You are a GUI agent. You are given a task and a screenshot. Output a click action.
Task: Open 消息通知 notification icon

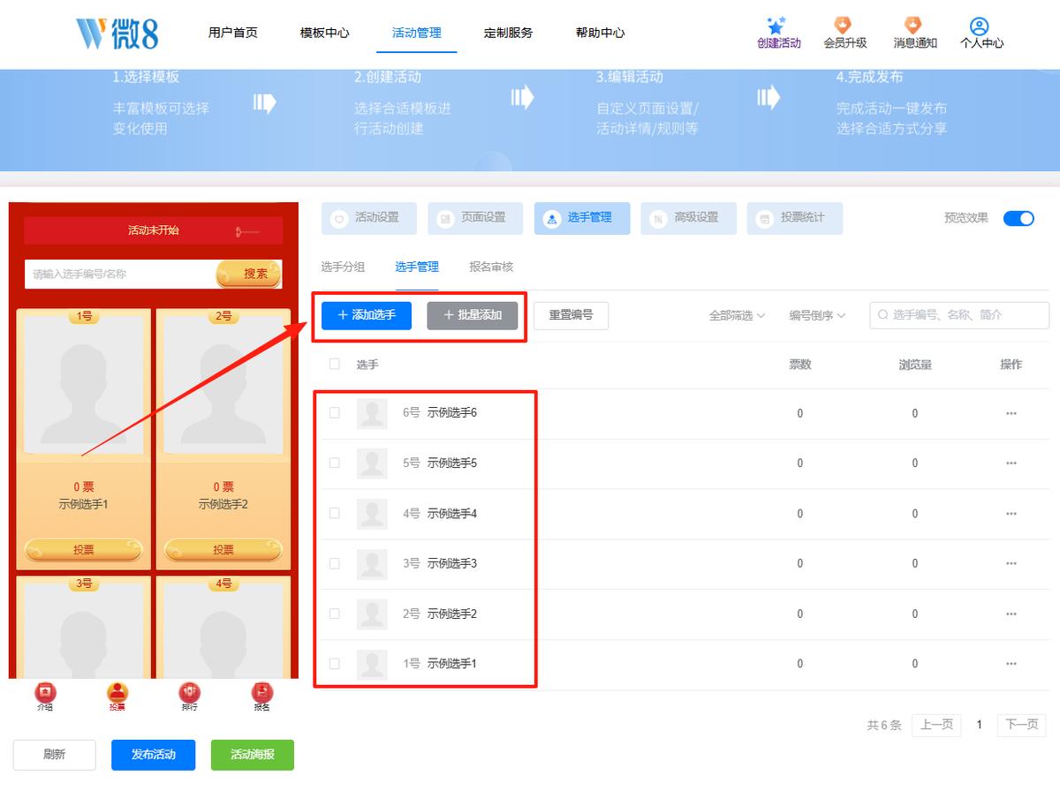point(913,26)
